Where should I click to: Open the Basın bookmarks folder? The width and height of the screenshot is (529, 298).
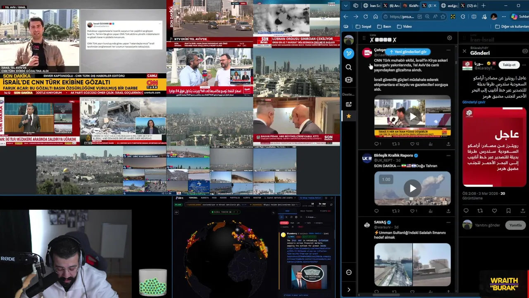point(384,26)
